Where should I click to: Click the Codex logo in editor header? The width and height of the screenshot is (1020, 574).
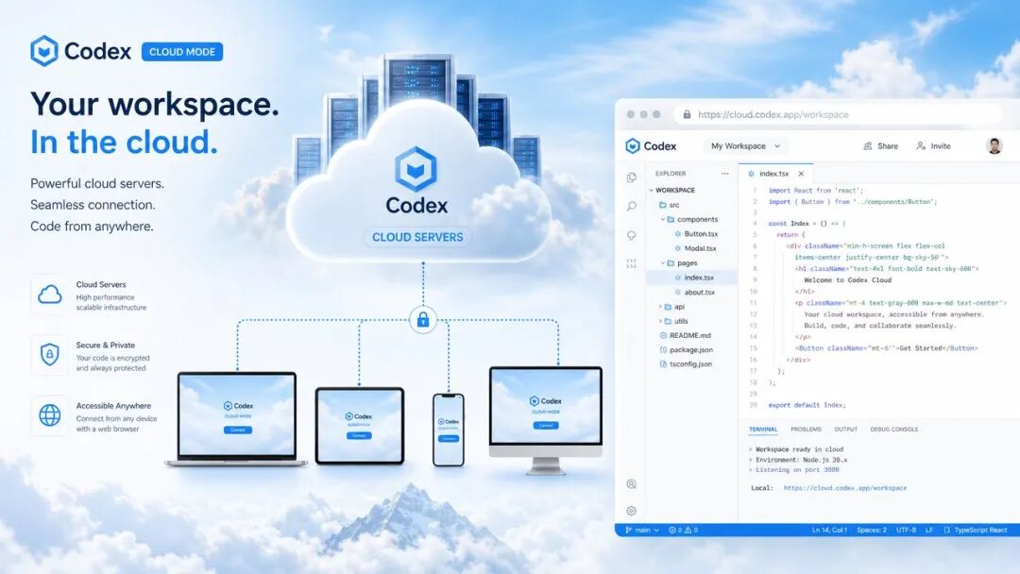651,146
